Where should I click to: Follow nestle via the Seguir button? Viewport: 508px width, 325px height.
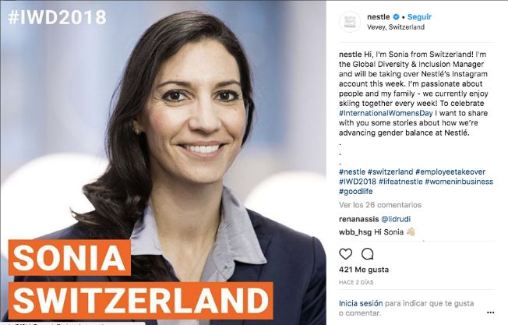419,17
